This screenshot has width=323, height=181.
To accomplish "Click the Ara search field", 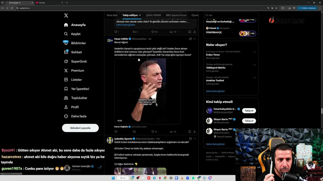I will (231, 15).
